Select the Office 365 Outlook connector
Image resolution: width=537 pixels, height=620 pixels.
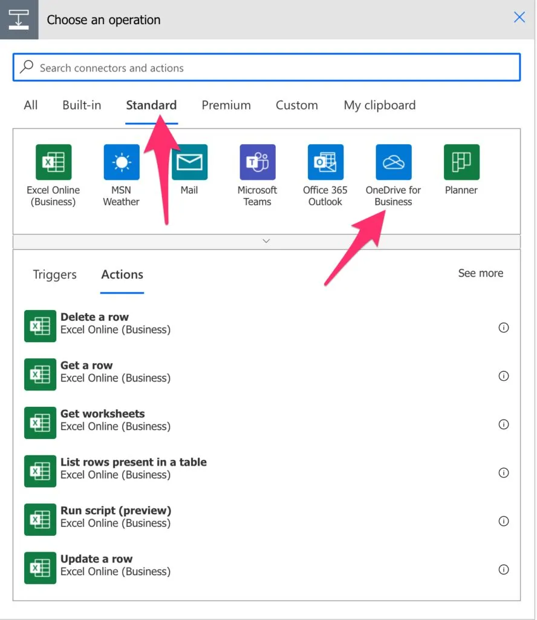[325, 162]
